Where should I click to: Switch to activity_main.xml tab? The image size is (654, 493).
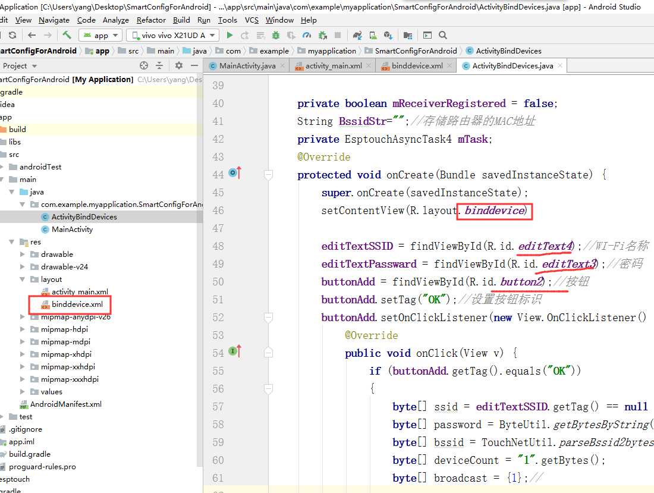click(x=334, y=66)
